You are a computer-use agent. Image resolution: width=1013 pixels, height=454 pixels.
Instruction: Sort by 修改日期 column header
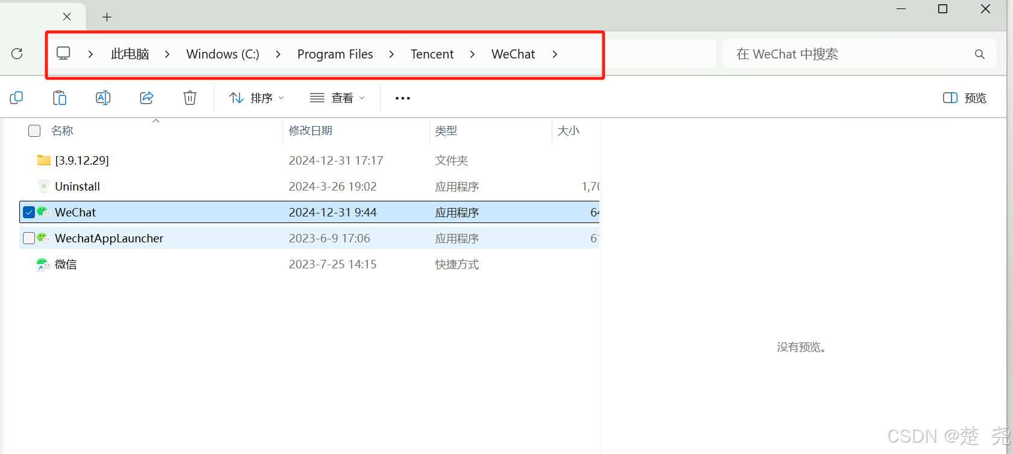point(311,131)
